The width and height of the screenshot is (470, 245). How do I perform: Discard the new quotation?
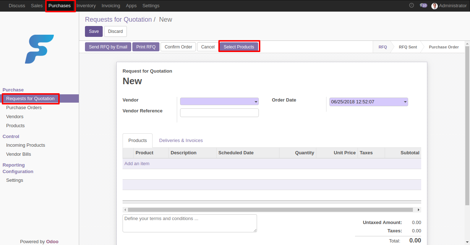(115, 31)
